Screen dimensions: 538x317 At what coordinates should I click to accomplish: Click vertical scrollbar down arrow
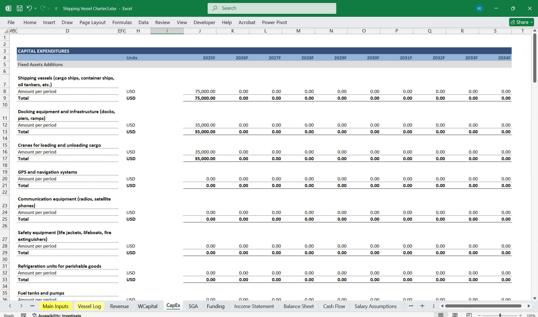click(535, 298)
